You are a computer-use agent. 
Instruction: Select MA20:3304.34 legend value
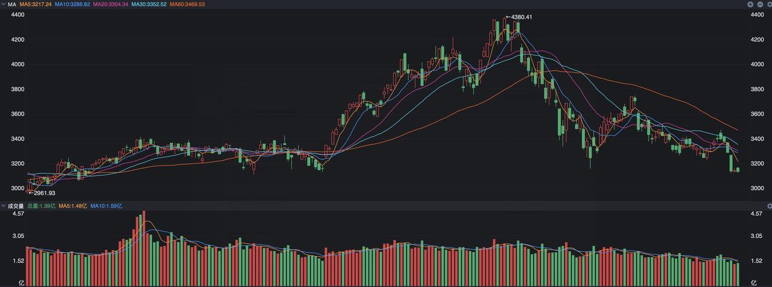point(110,4)
